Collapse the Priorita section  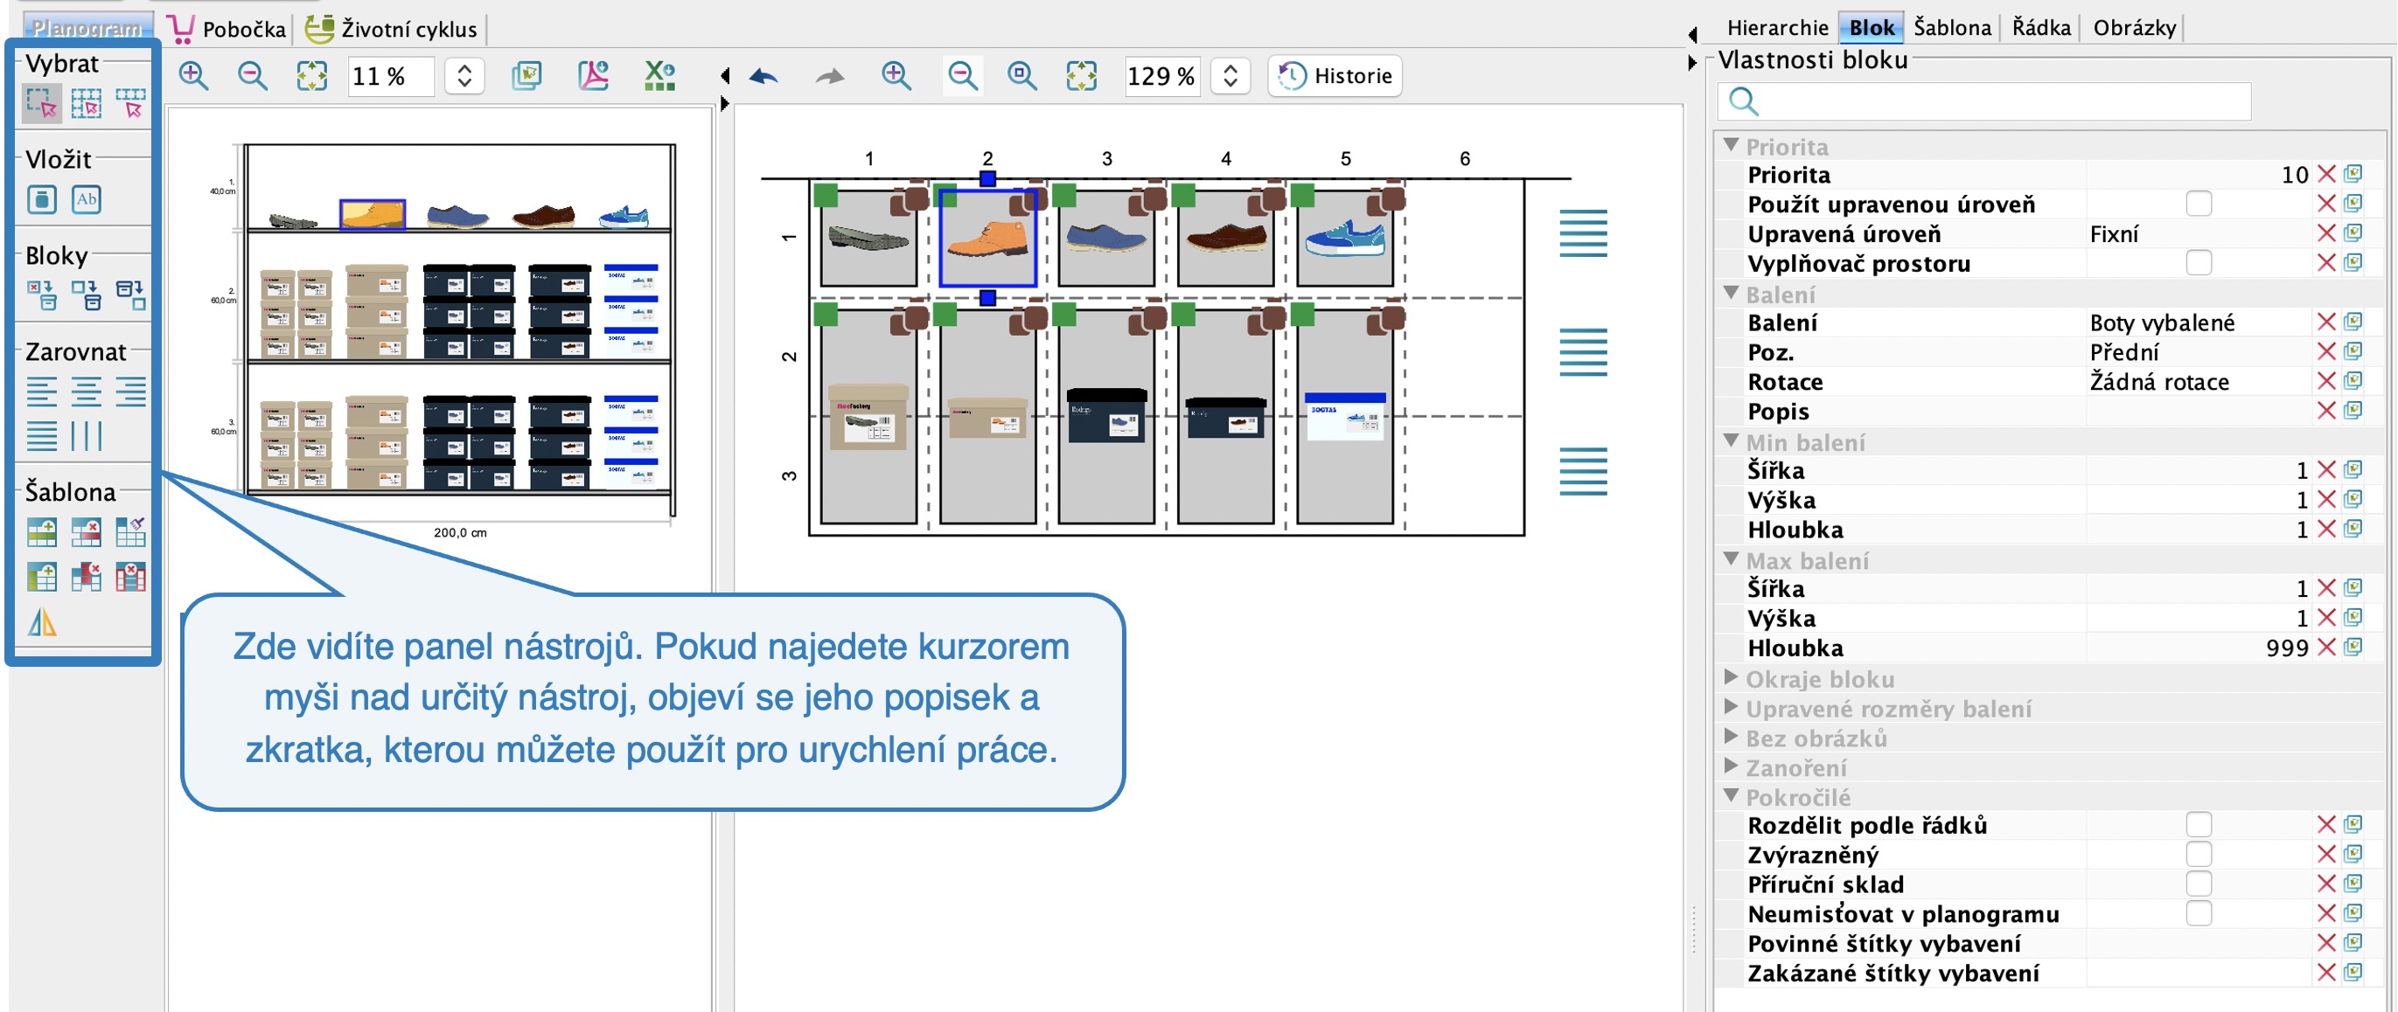click(1731, 145)
